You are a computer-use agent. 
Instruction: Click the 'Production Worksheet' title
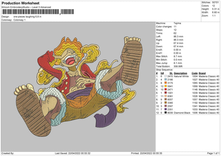(x=20, y=3)
